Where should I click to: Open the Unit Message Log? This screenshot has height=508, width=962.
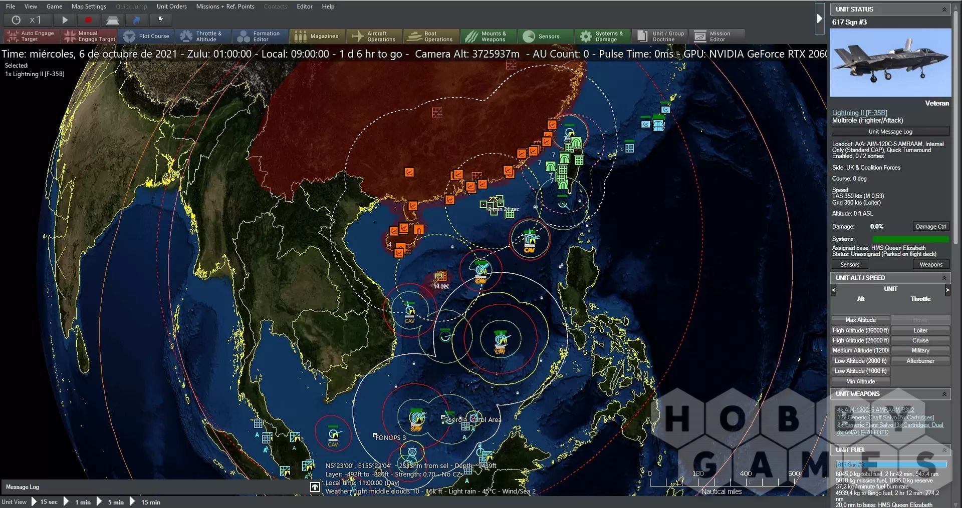coord(890,132)
